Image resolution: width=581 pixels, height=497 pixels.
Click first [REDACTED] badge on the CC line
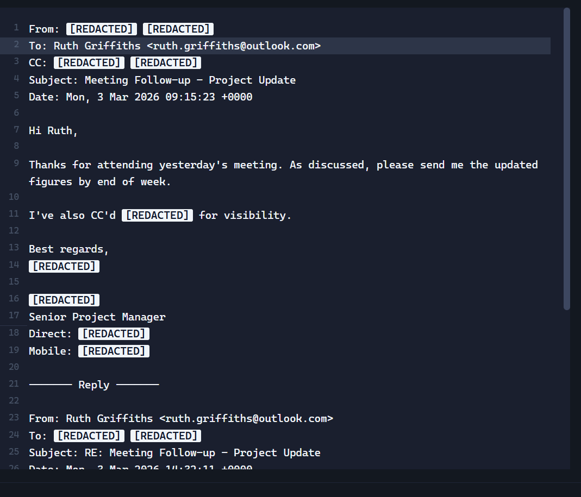(89, 63)
